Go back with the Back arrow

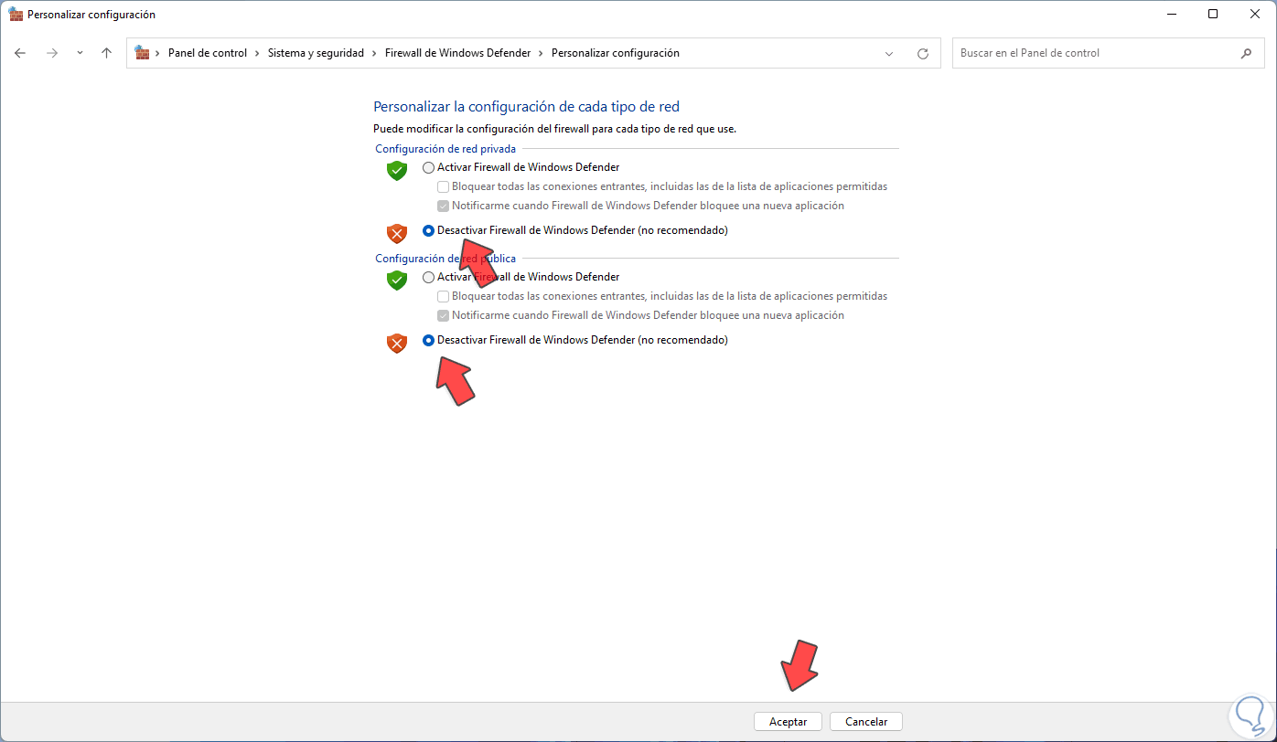coord(20,53)
